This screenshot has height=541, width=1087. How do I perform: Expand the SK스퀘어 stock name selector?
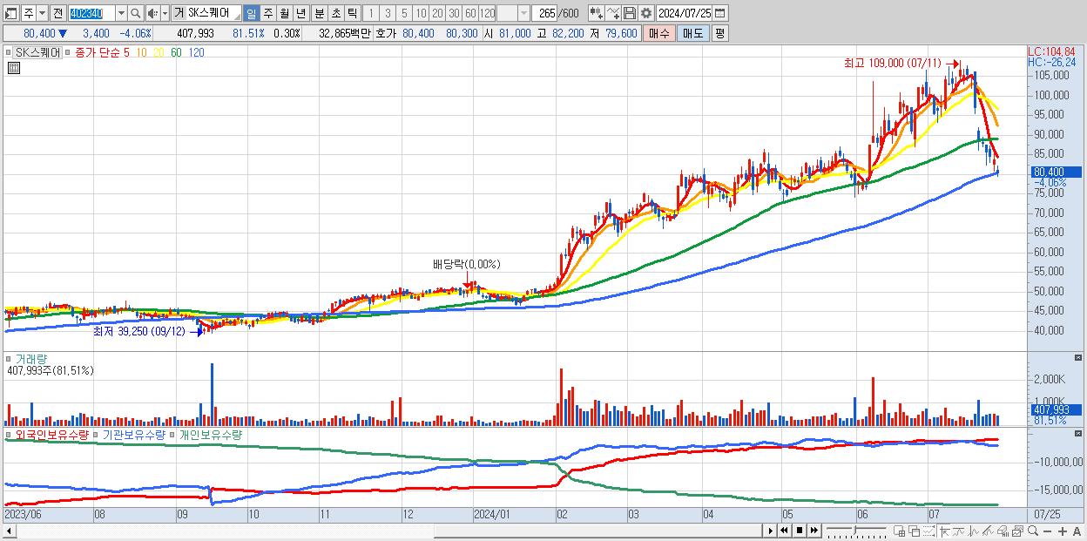(x=237, y=17)
